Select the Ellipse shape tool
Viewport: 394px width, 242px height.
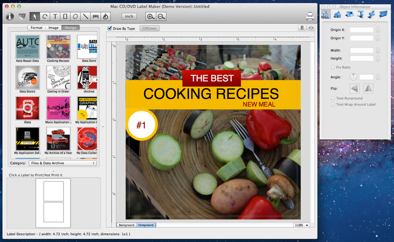coord(75,17)
